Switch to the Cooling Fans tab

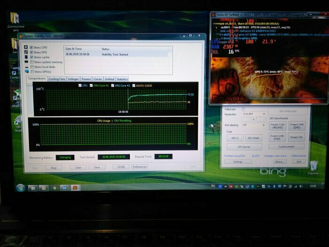click(x=57, y=79)
